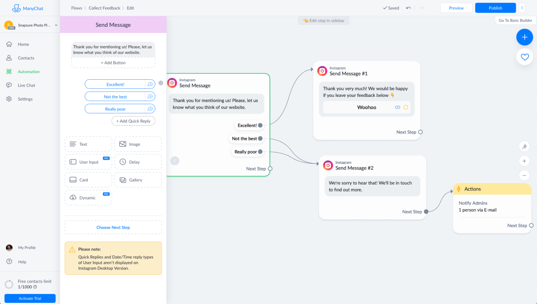The height and width of the screenshot is (304, 537).
Task: Open quick reply settings gear icon
Action: 161,83
